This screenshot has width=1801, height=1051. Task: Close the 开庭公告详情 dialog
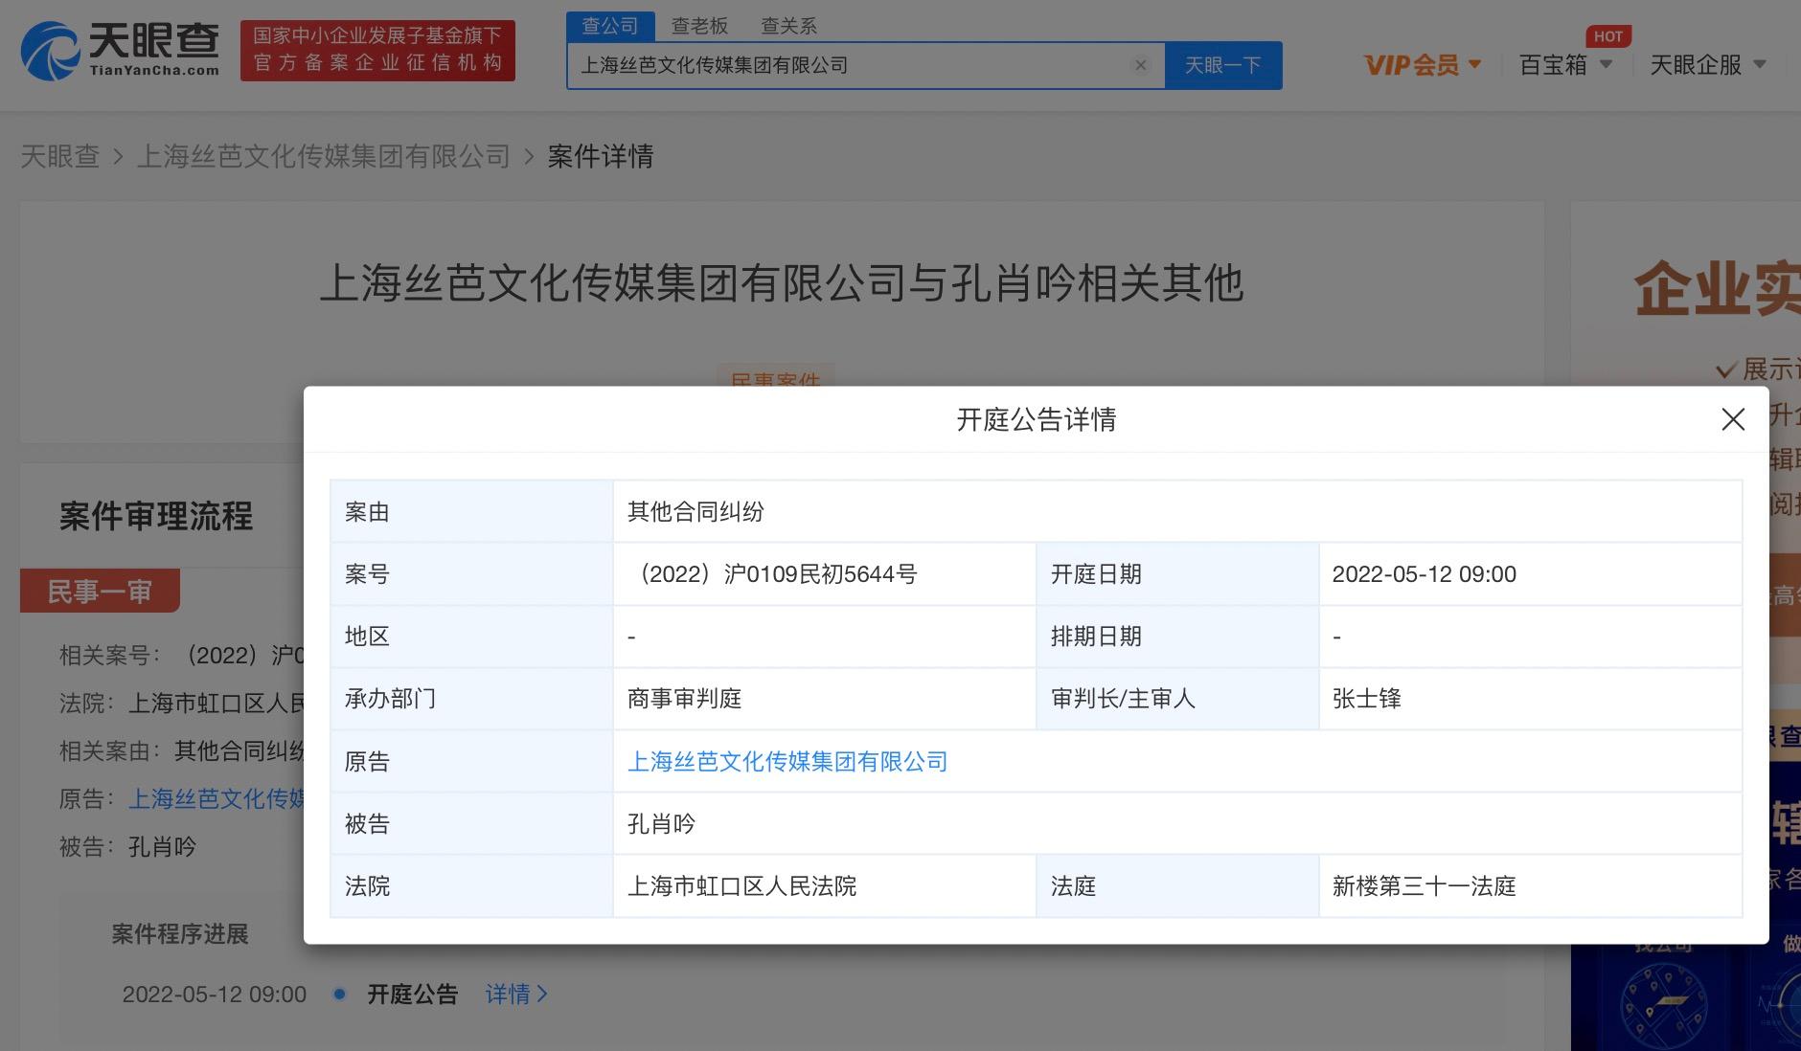pos(1733,419)
